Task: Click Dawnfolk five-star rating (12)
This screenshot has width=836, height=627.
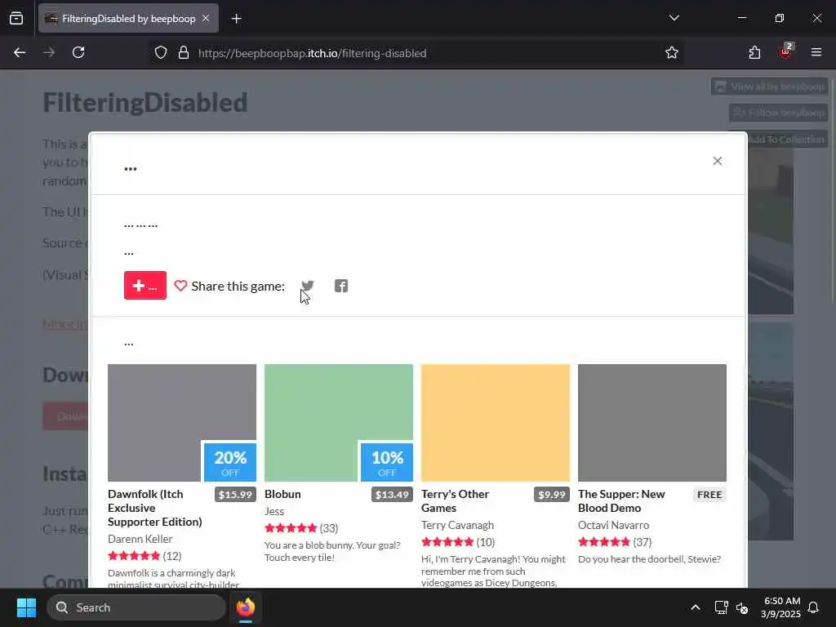Action: [145, 555]
